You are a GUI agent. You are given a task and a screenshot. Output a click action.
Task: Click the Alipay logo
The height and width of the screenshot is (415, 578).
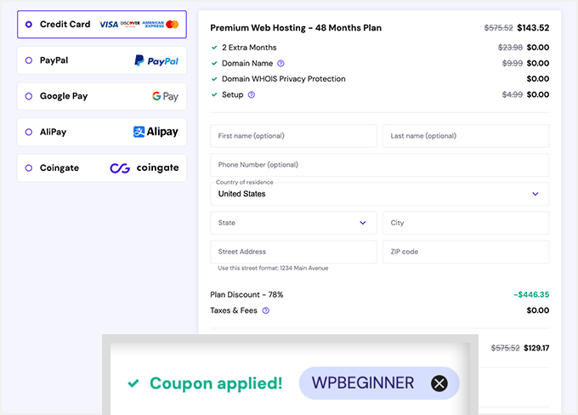coord(156,133)
